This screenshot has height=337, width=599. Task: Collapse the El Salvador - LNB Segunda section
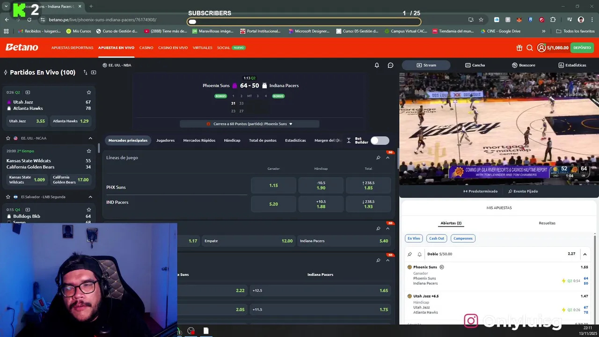point(90,197)
